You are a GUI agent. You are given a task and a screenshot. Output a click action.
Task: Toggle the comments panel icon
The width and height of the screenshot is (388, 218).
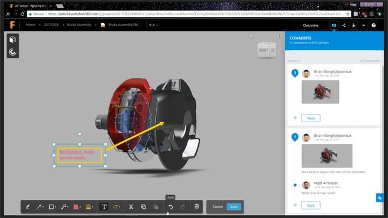point(334,25)
